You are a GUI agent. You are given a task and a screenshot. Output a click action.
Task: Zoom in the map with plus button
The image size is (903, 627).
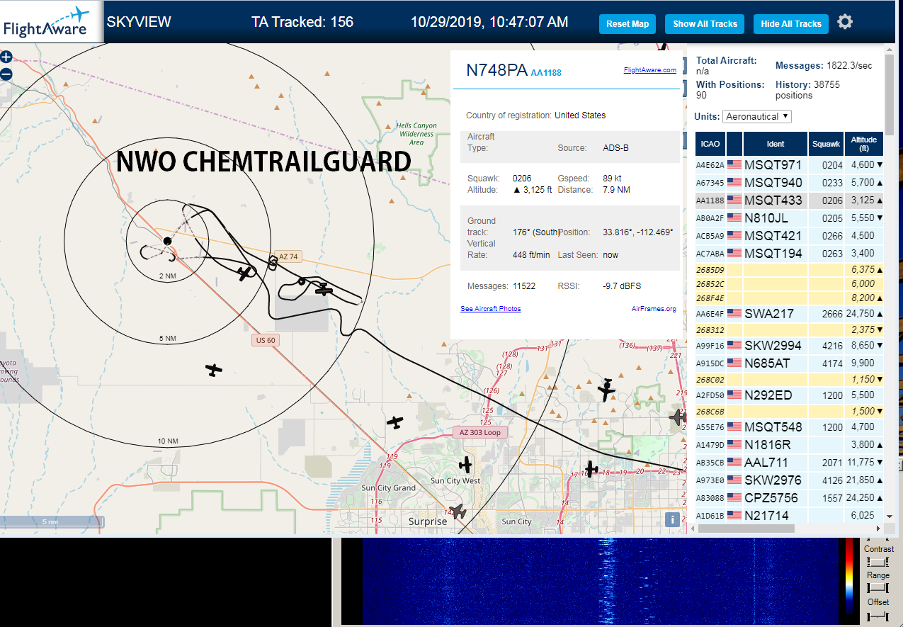(x=6, y=57)
